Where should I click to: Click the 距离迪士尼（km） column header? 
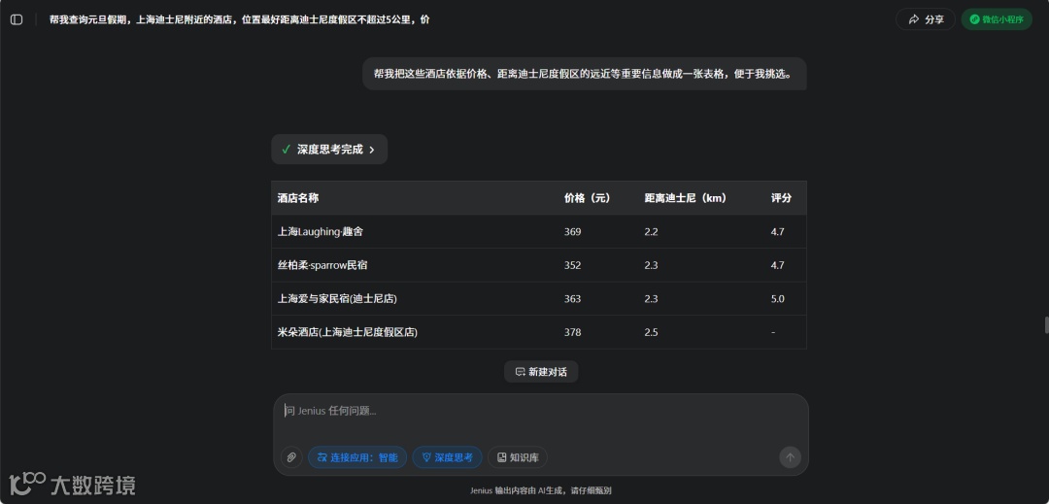(686, 198)
